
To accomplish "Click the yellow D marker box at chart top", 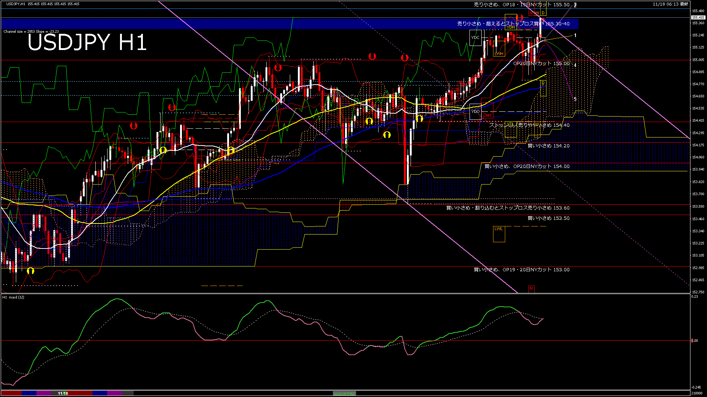I will click(x=543, y=13).
